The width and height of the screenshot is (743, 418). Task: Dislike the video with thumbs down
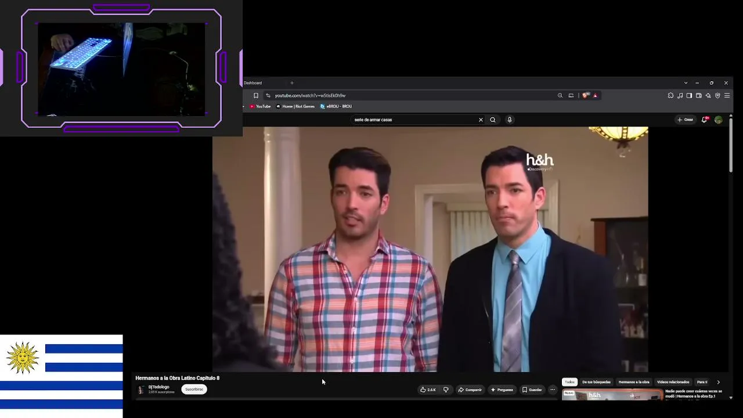click(446, 390)
